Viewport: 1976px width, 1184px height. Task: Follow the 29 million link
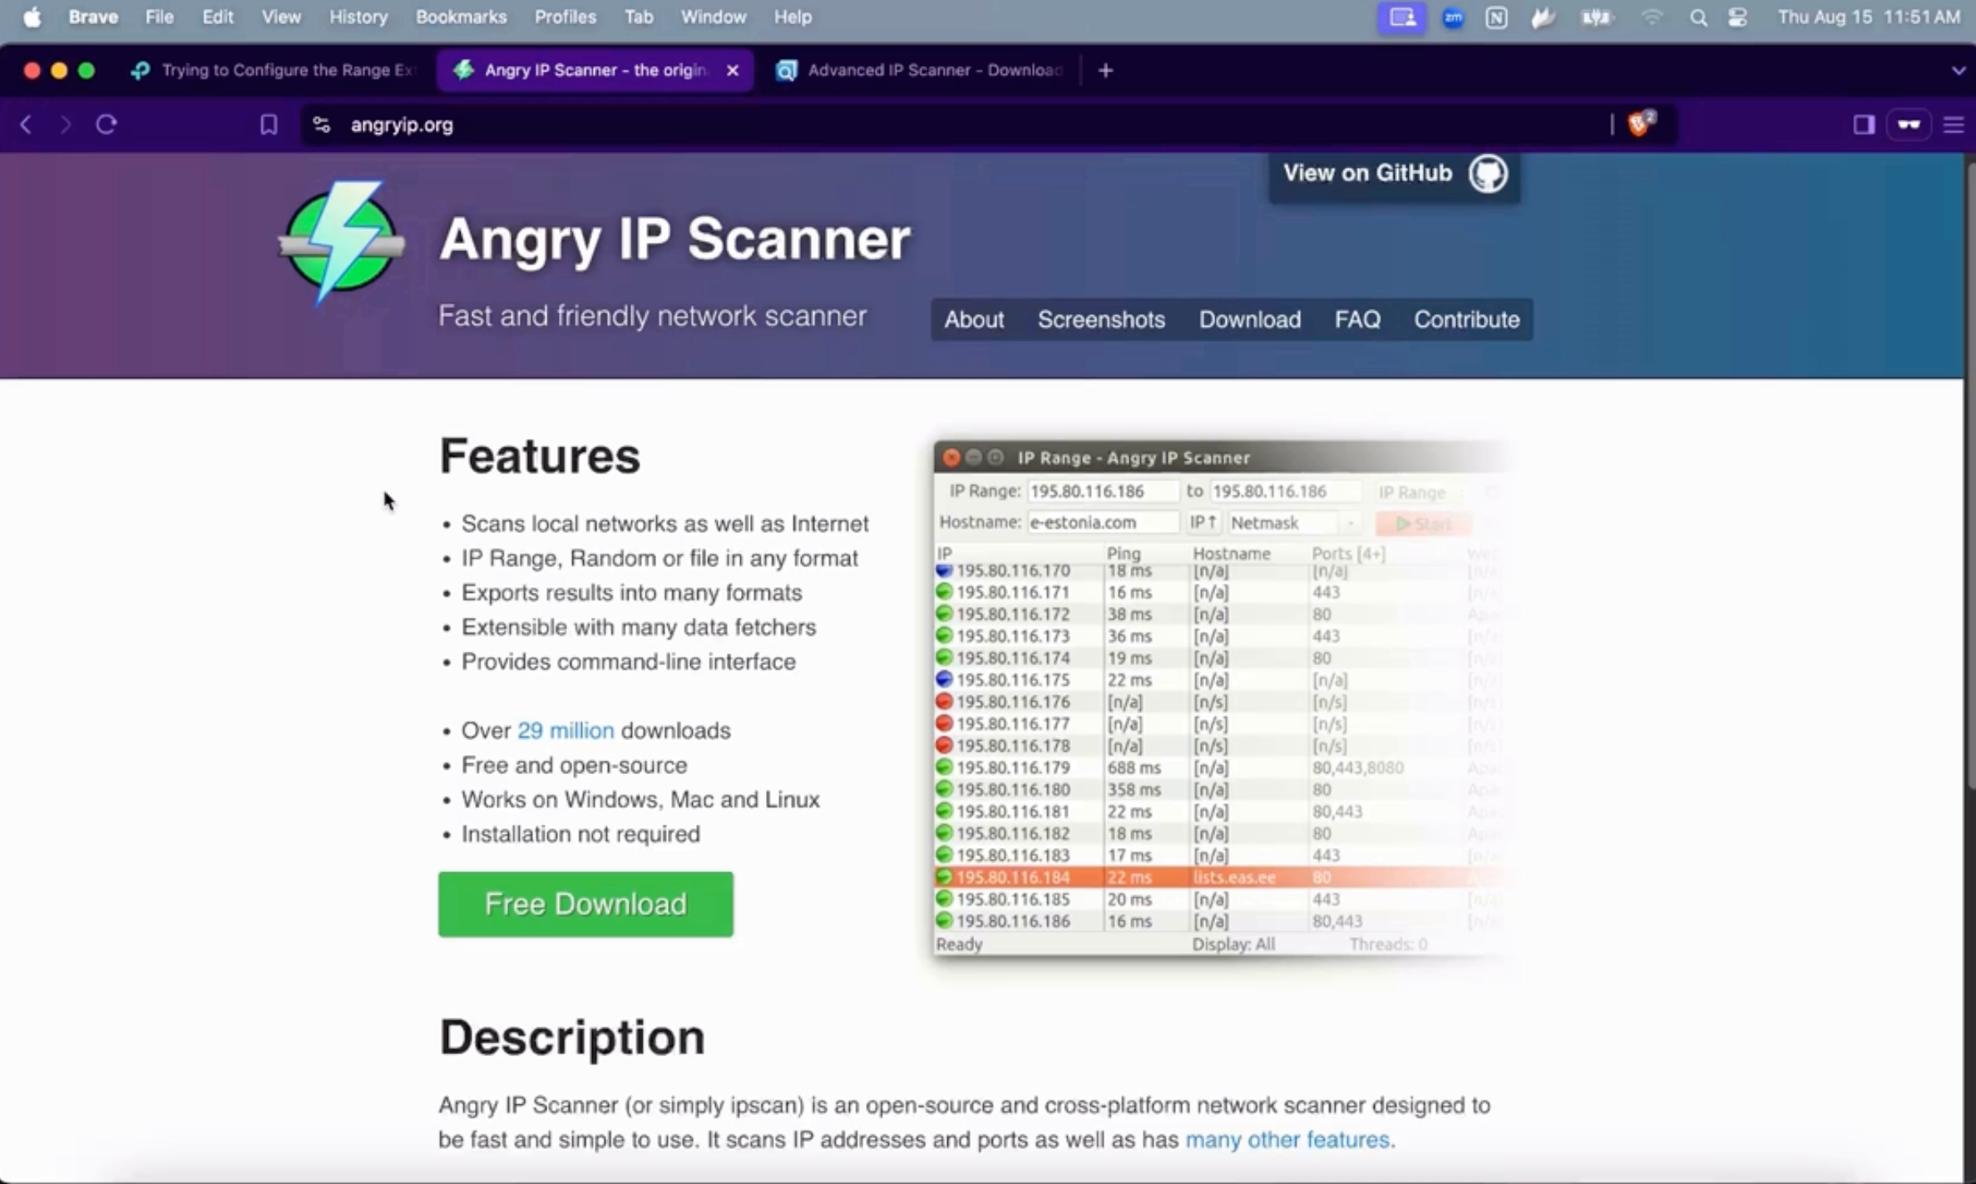click(x=566, y=730)
